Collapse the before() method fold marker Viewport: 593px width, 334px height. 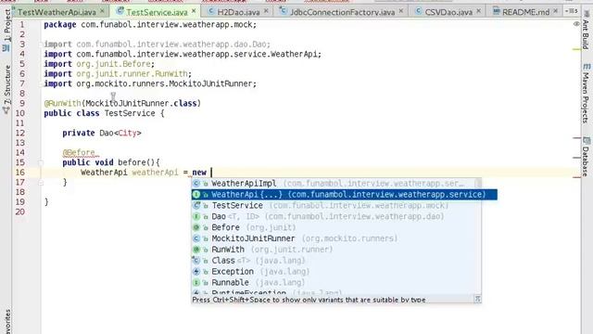(41, 163)
